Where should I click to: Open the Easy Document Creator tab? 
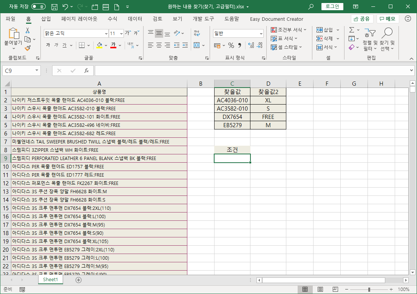click(x=276, y=19)
